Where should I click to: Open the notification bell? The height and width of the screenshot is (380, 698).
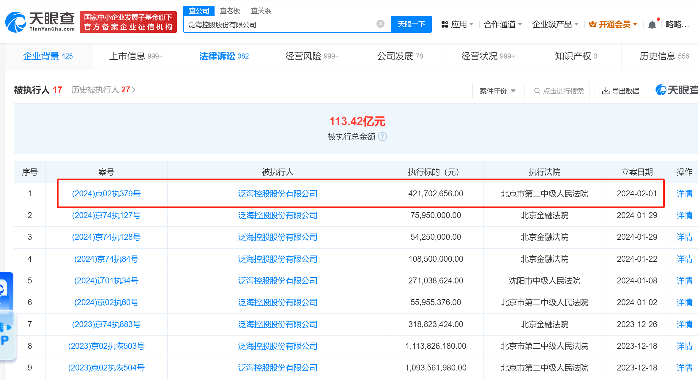pyautogui.click(x=652, y=25)
